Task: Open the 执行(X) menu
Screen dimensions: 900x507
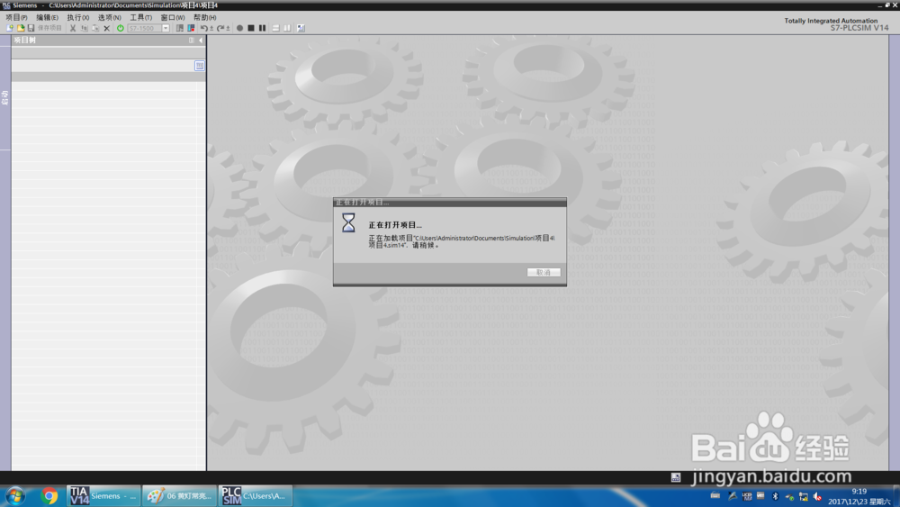Action: coord(78,17)
